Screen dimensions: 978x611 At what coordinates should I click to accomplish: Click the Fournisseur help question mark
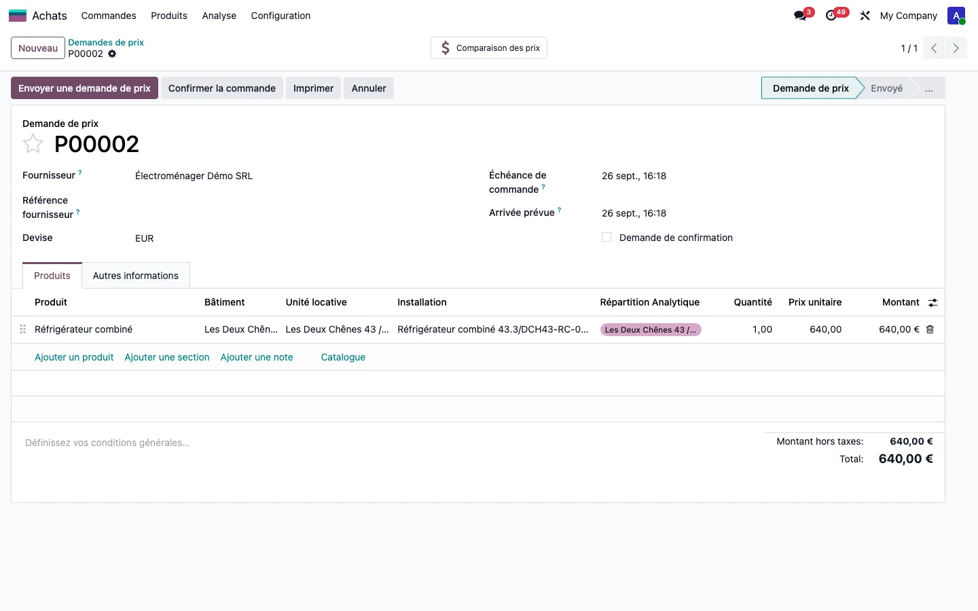(x=80, y=172)
